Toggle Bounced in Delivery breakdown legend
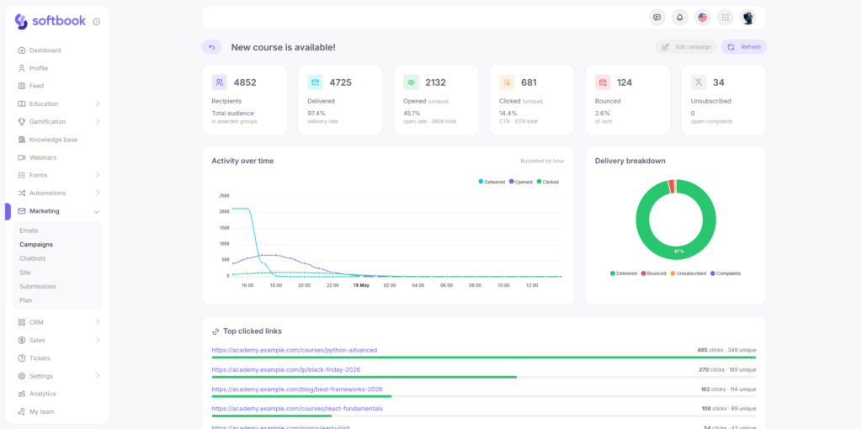Viewport: 862px width, 429px height. coord(653,273)
